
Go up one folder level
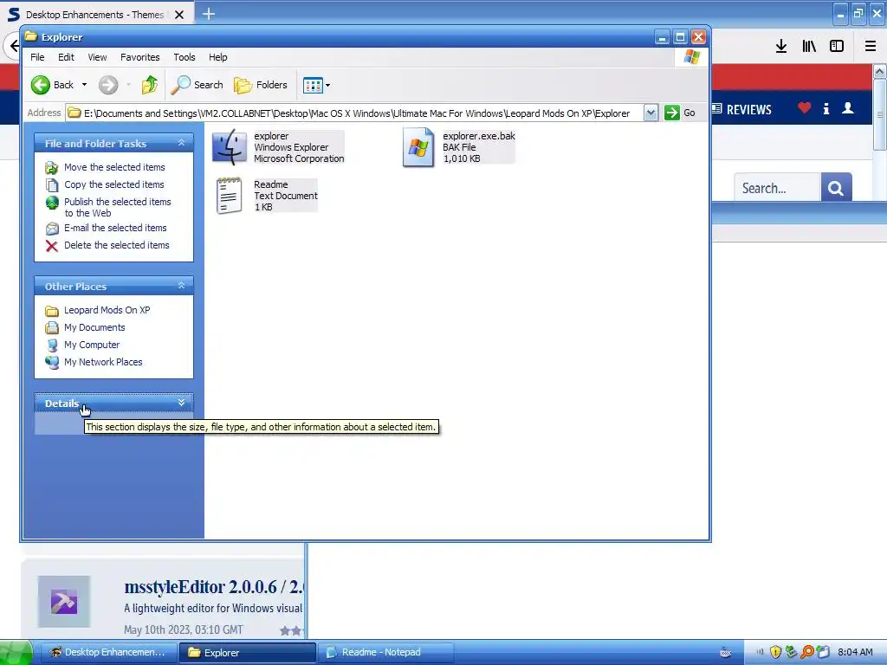click(149, 85)
